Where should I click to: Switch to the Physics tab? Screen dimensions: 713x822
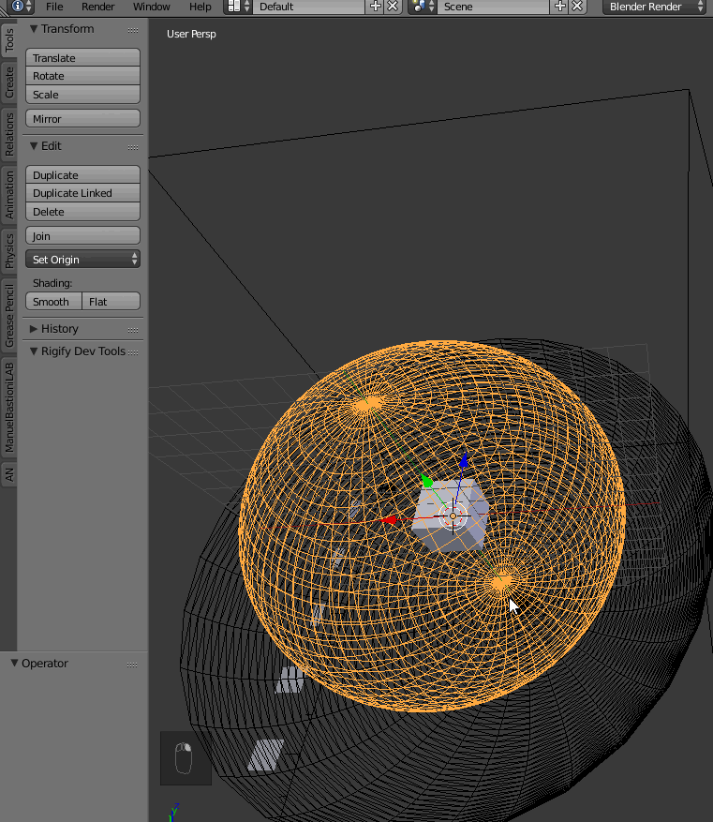[9, 250]
